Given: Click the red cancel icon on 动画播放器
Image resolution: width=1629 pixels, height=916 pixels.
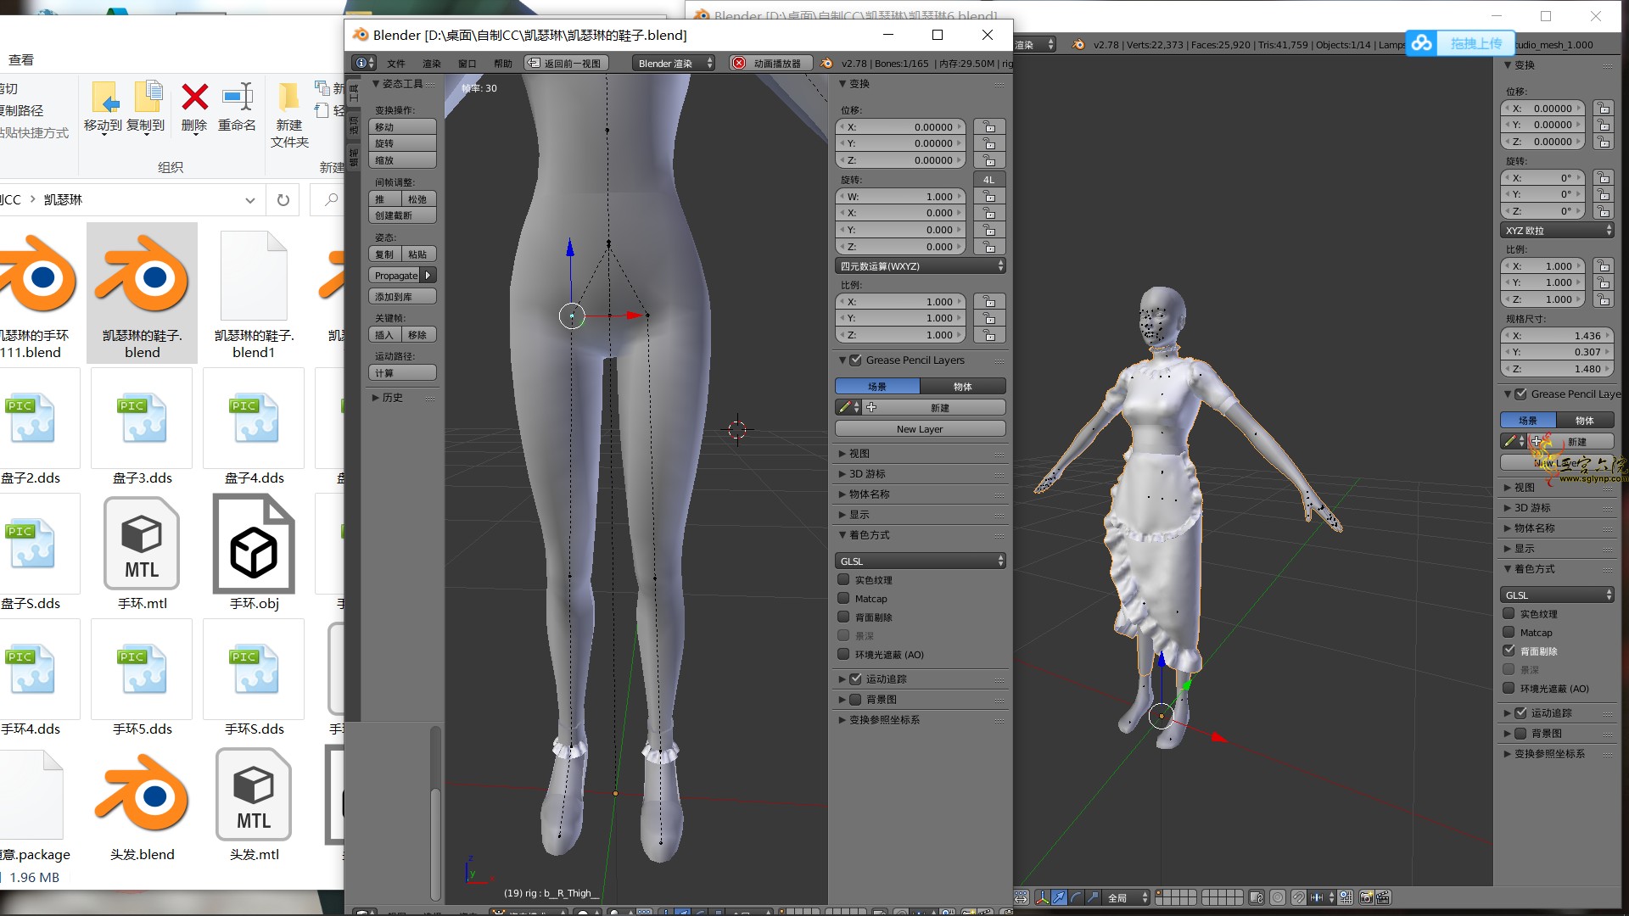Looking at the screenshot, I should 739,63.
